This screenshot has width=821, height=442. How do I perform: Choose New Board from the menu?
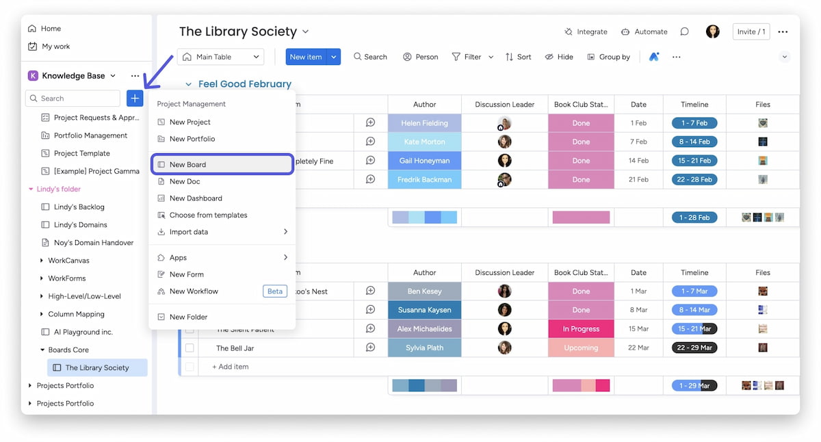point(222,164)
